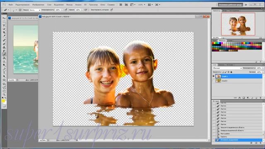The width and height of the screenshot is (265, 149).
Task: Switch to the Channels tab beside Layers
Action: [222, 65]
